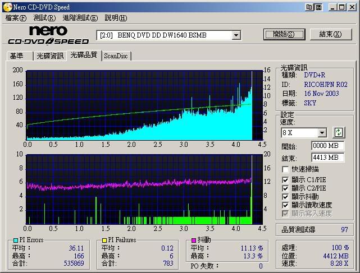Open the 8 X speed dropdown
360x273 pixels.
click(322, 132)
